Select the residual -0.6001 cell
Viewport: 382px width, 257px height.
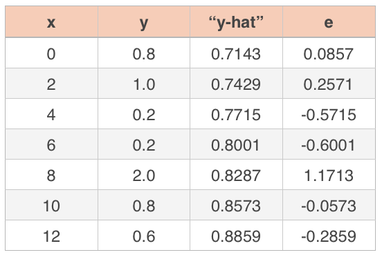[329, 144]
